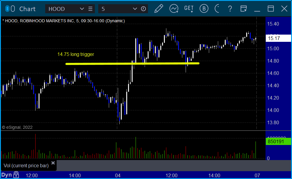Click the GET toolbar button

click(189, 8)
